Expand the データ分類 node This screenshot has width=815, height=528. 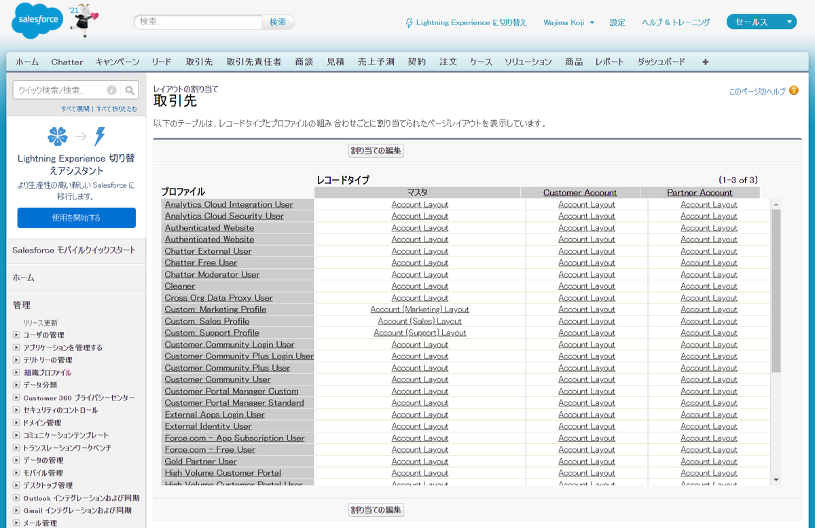pos(16,385)
